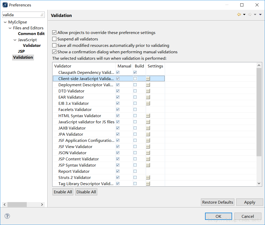Uncheck Build for Classpath Dependency Validator
Viewport: 265px width, 225px height.
coord(135,72)
